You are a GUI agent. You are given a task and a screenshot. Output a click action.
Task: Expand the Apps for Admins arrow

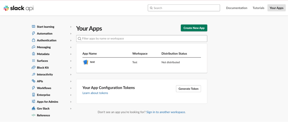coord(71,102)
